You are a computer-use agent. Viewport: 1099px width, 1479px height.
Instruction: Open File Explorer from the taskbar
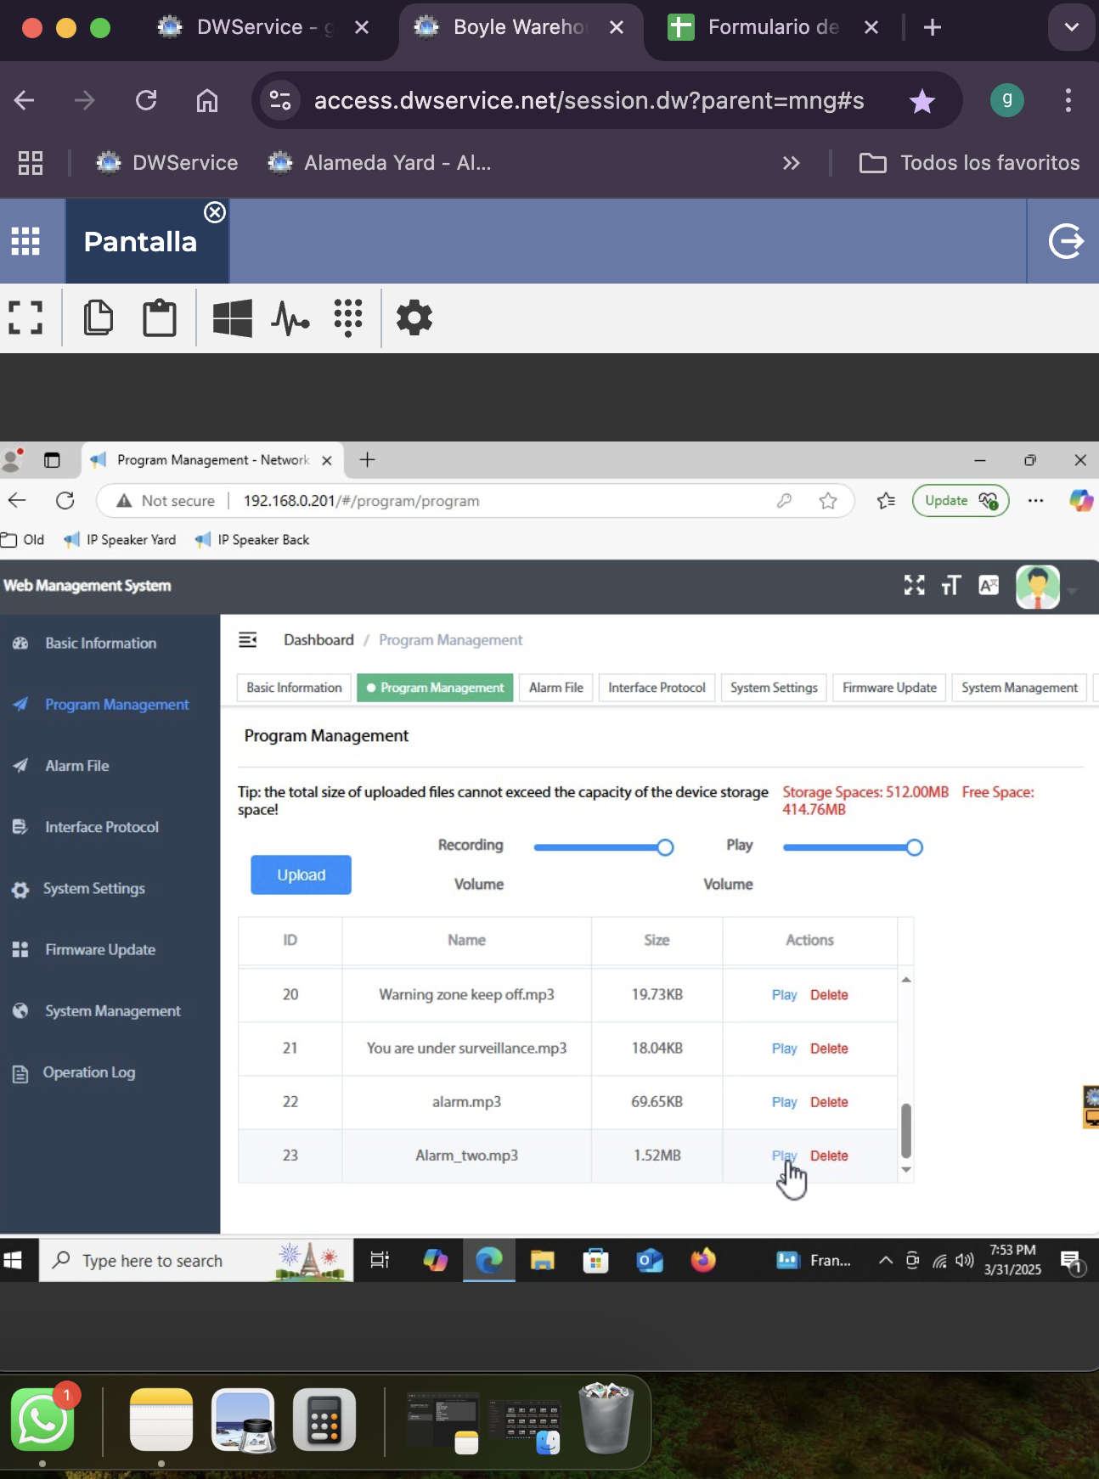[x=542, y=1261]
